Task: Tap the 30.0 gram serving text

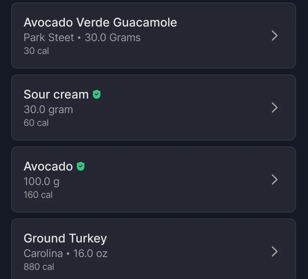Action: pyautogui.click(x=48, y=110)
